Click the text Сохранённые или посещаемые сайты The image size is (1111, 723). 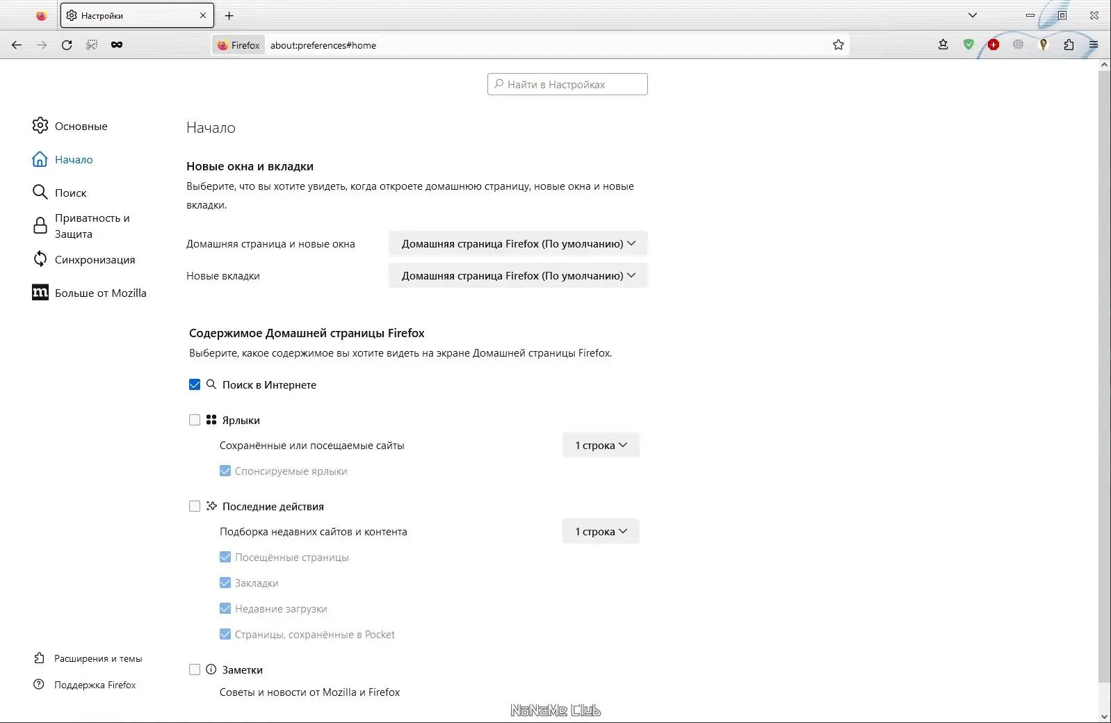[x=312, y=446]
